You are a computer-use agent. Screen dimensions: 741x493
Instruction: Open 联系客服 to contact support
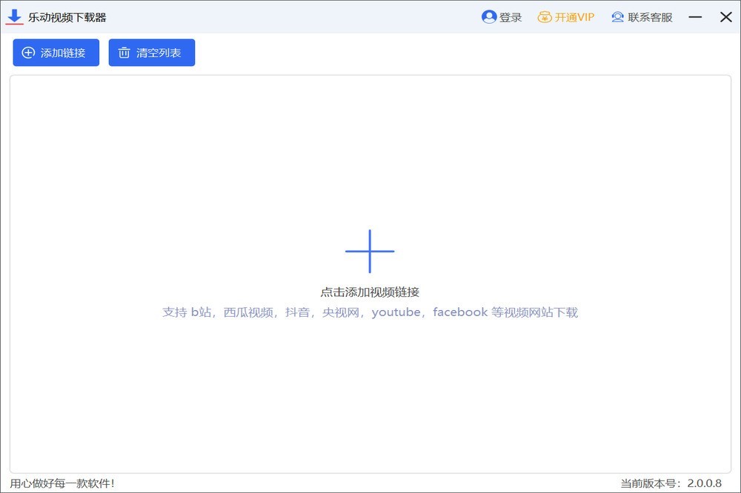pyautogui.click(x=650, y=17)
